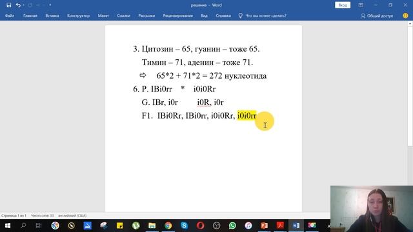This screenshot has width=413, height=232.
Task: Open Google Chrome from the taskbar
Action: pos(168,226)
